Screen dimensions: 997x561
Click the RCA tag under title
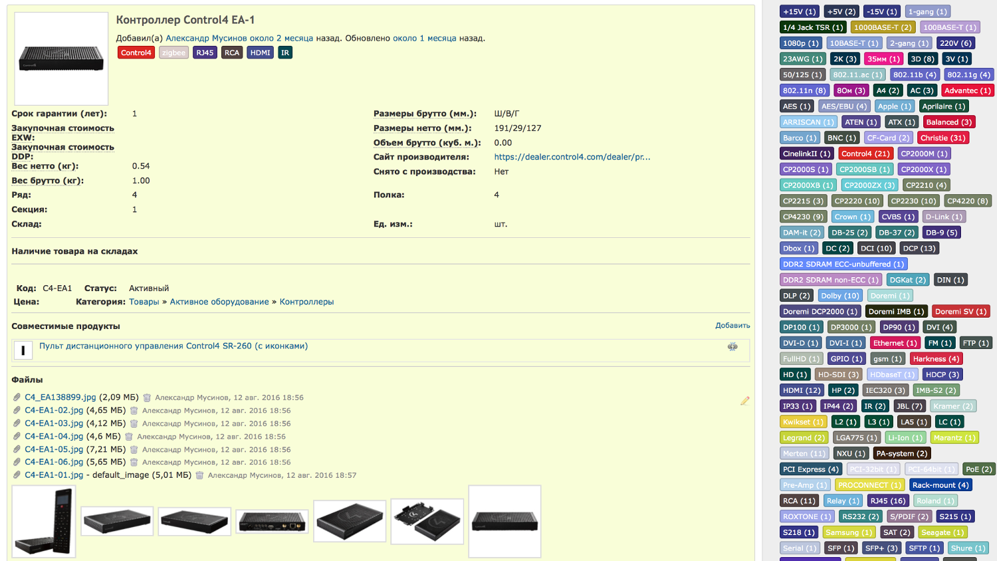(x=232, y=53)
